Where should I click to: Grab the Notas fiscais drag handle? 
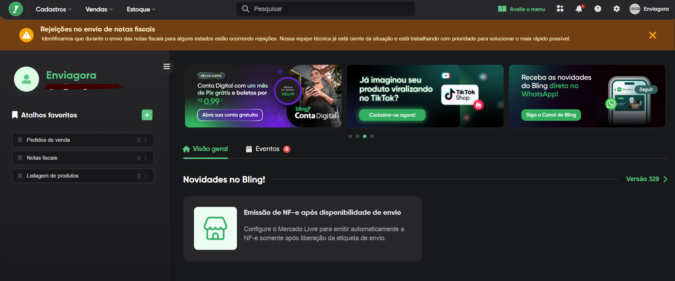tap(139, 158)
